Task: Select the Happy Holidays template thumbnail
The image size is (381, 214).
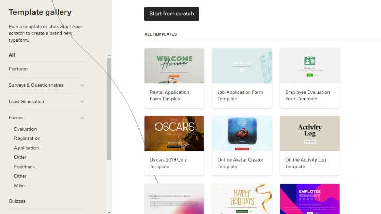Action: [241, 199]
